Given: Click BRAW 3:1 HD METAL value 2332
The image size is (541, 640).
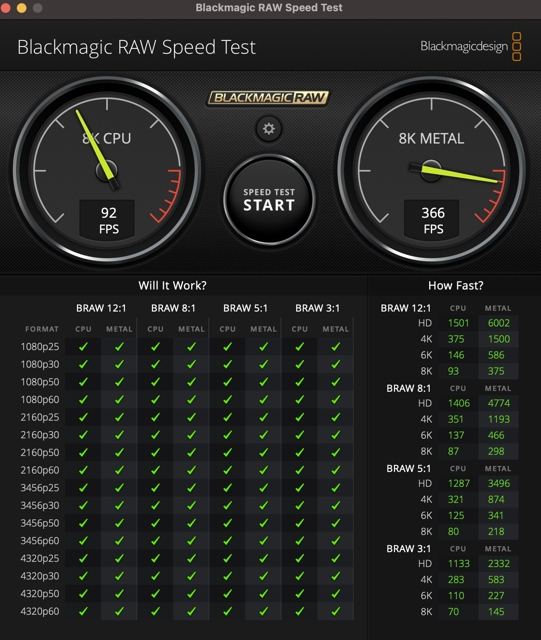Looking at the screenshot, I should coord(499,564).
